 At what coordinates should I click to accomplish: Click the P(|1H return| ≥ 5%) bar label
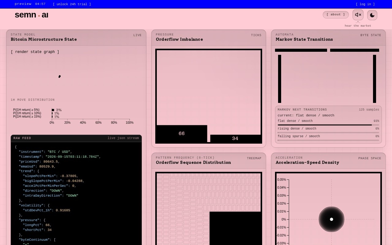pos(26,110)
